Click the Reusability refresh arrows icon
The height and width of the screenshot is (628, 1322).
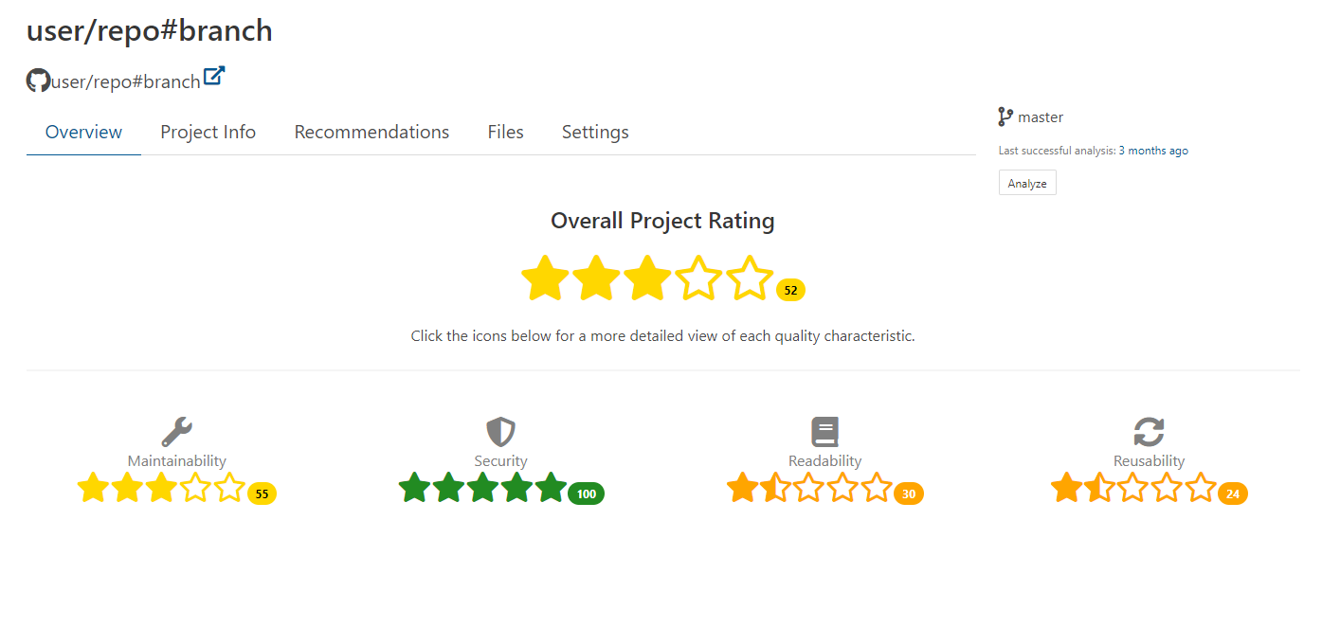pos(1149,432)
